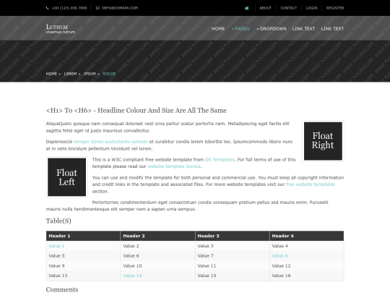Click the Value 8 table link
The image size is (390, 293).
[x=279, y=255]
